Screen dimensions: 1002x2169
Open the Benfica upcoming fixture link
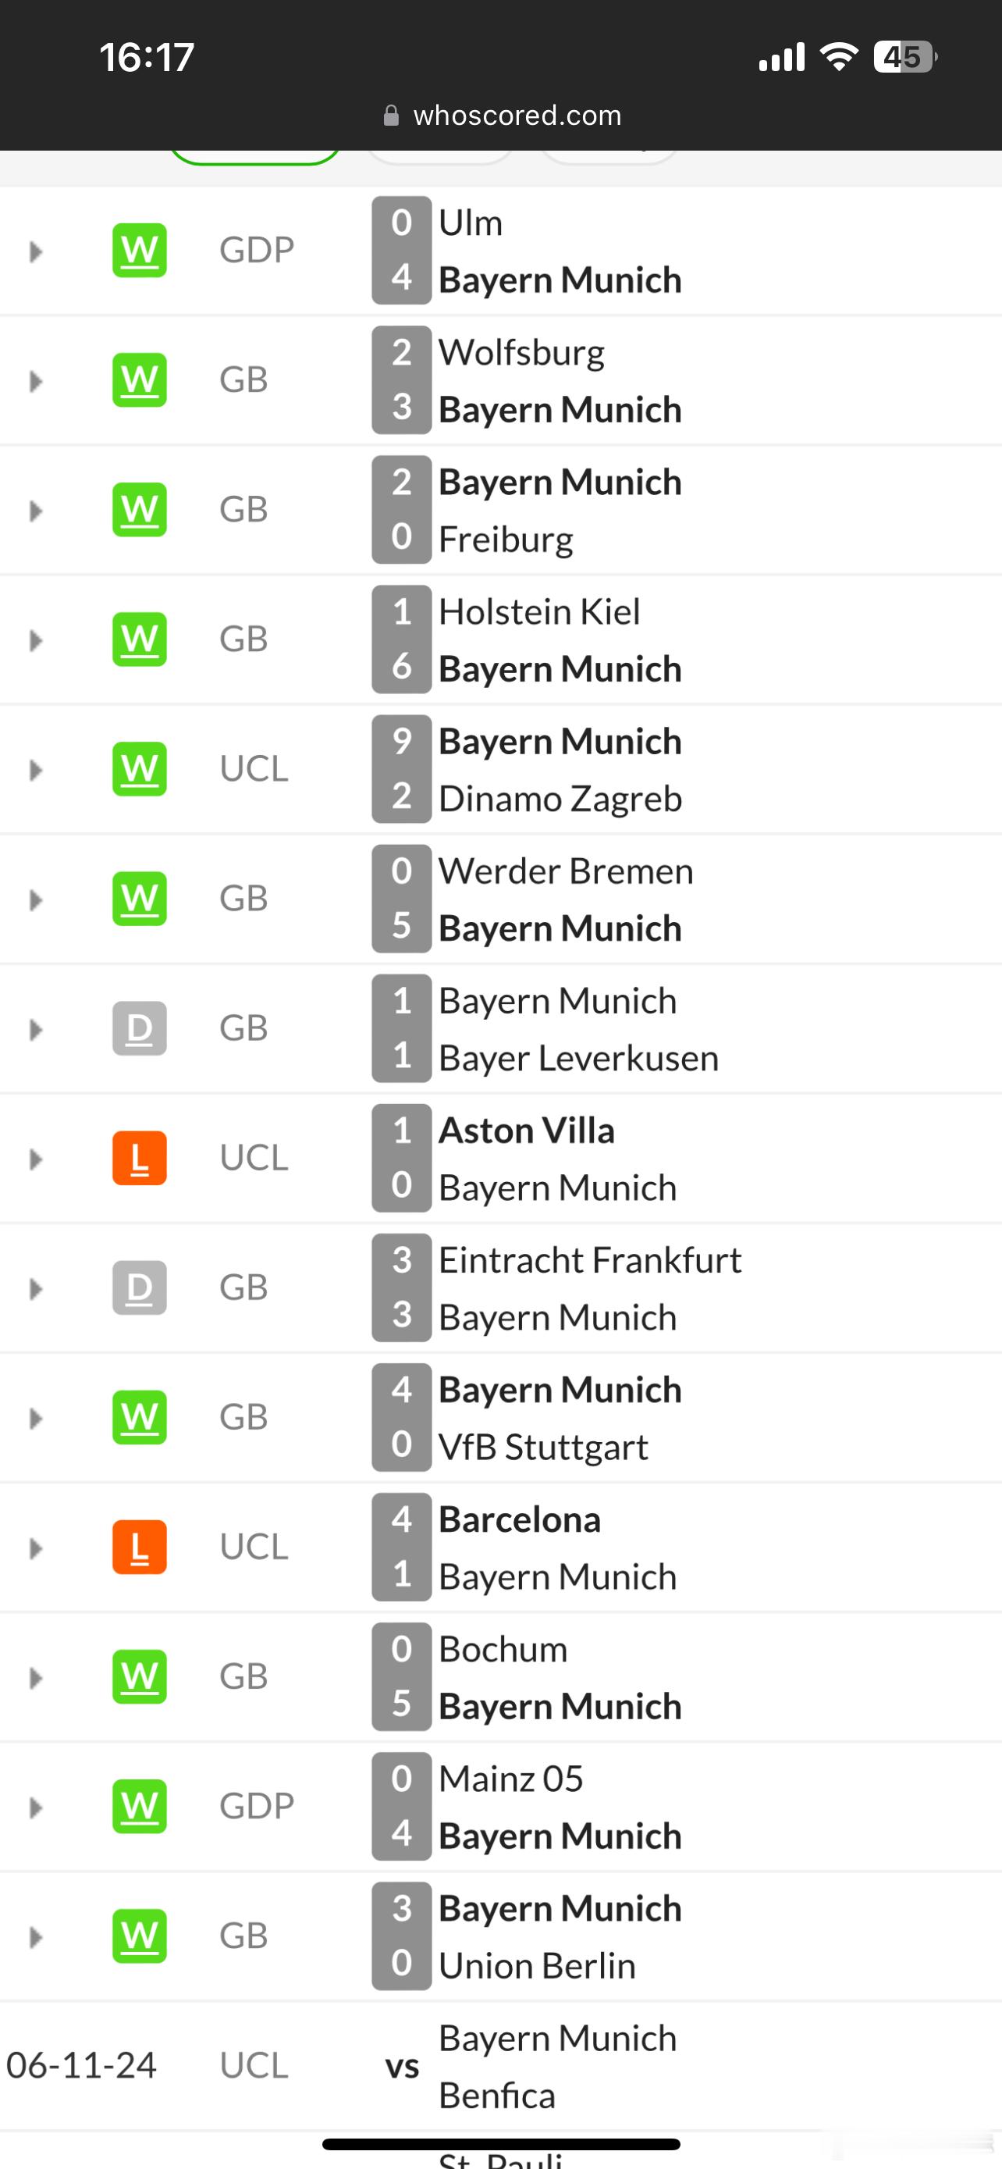tap(497, 2096)
